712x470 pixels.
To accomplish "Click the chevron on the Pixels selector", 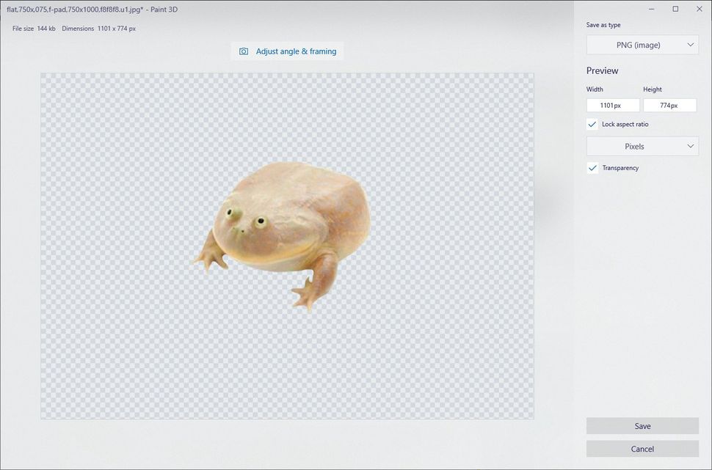I will (690, 146).
